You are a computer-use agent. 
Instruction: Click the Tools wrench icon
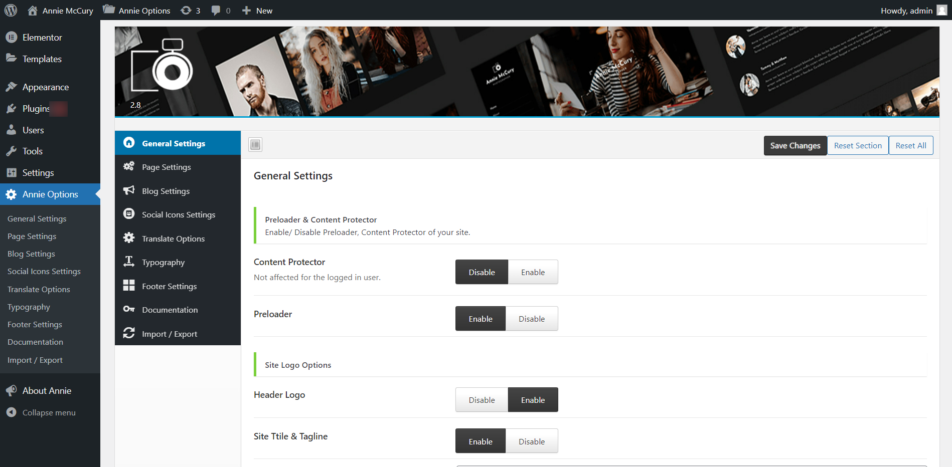[12, 151]
